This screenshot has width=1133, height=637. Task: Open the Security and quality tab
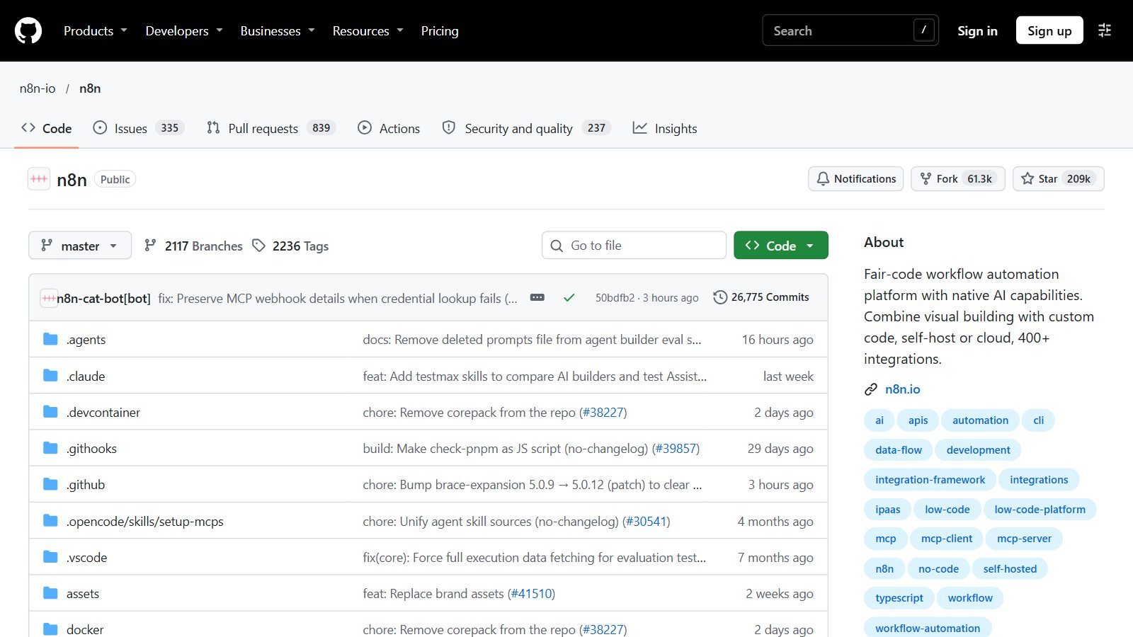click(526, 128)
